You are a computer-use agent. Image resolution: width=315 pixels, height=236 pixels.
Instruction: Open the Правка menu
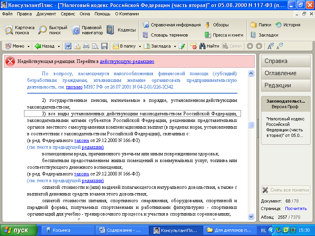pyautogui.click(x=24, y=14)
